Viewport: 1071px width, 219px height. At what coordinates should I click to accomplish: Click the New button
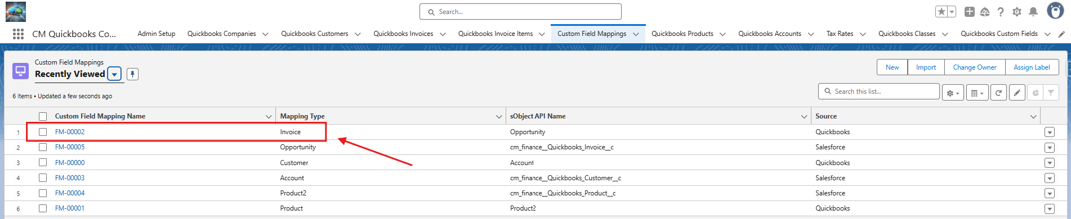click(x=892, y=67)
